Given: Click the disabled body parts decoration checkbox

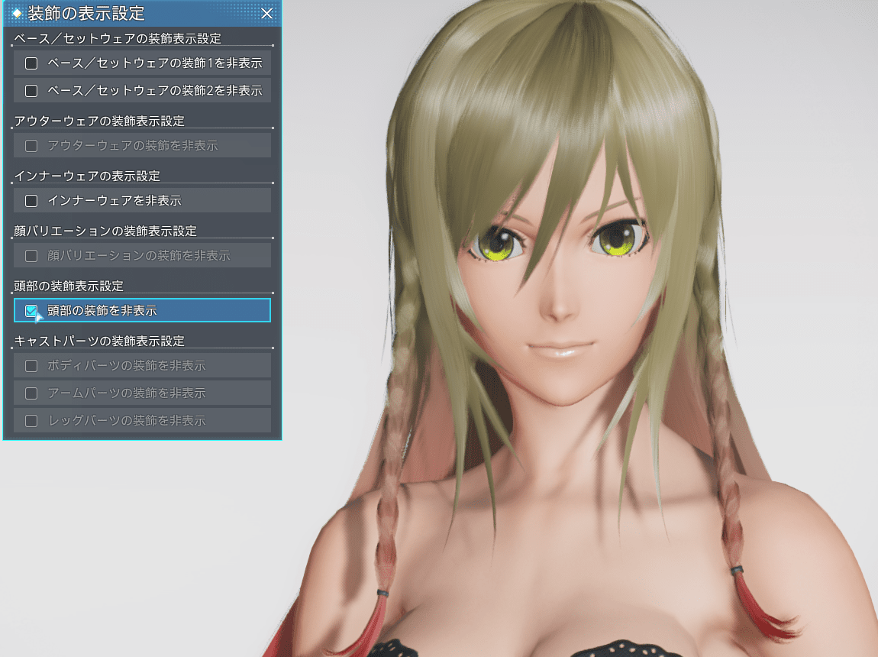Looking at the screenshot, I should pyautogui.click(x=31, y=365).
